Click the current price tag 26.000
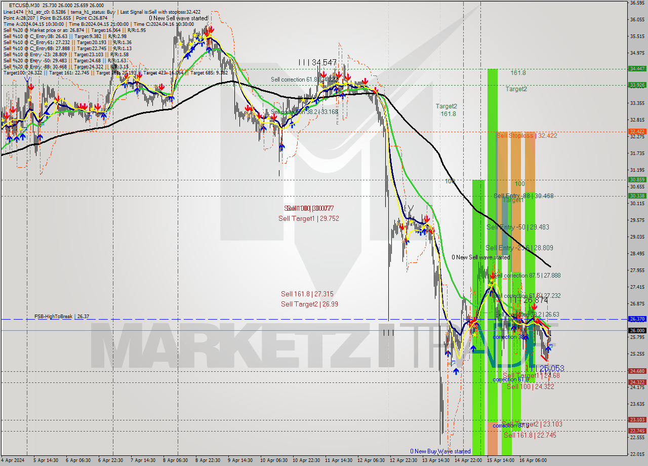 click(x=637, y=330)
